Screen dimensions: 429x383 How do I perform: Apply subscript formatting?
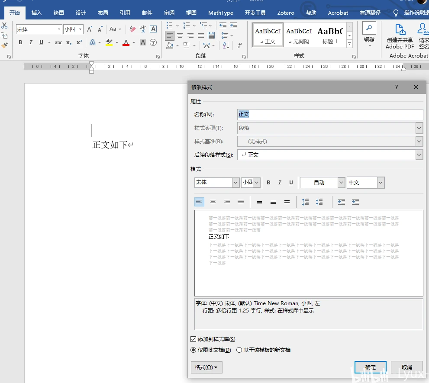[69, 42]
